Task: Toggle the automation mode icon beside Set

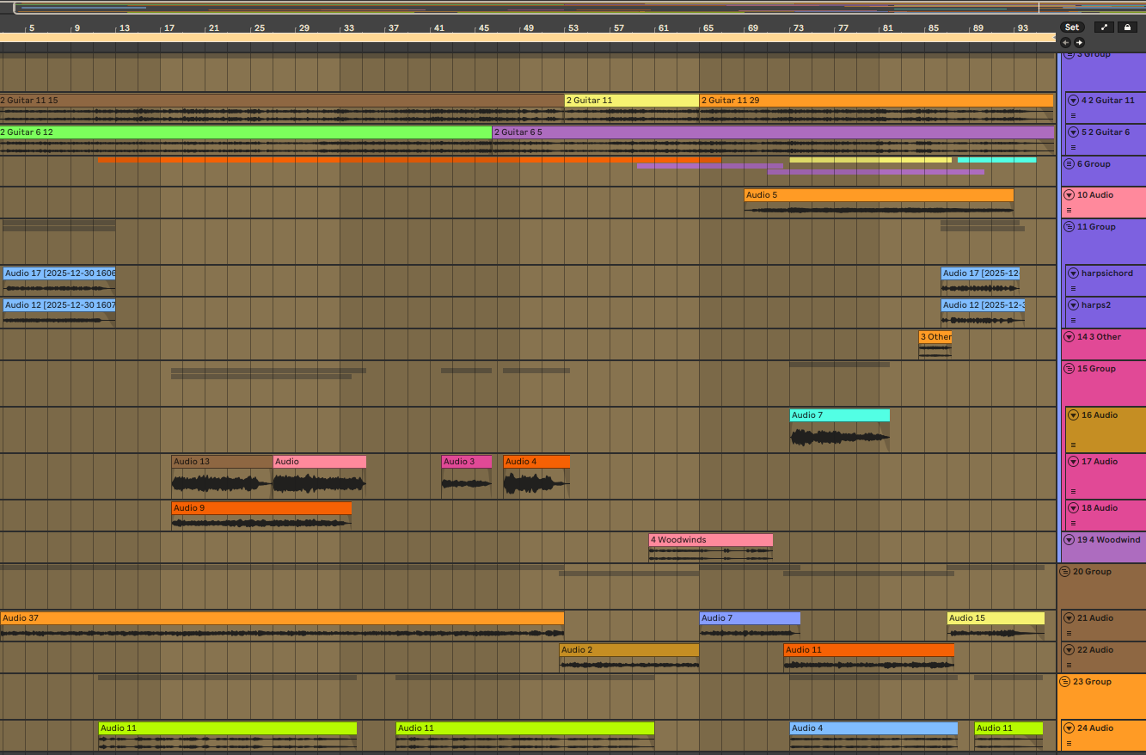Action: [1105, 28]
